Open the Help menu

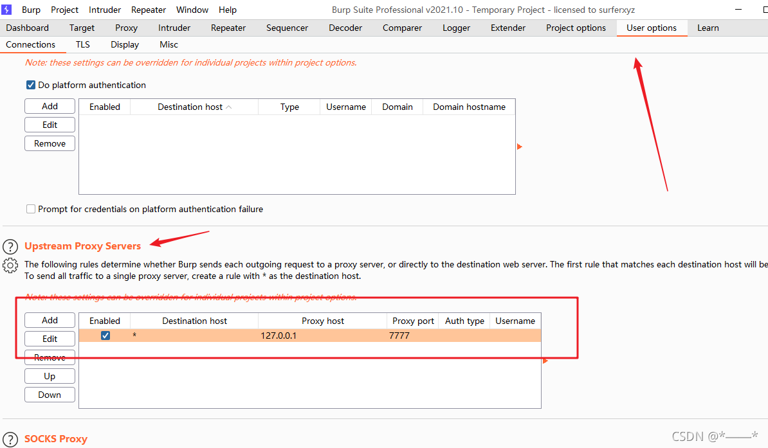228,10
